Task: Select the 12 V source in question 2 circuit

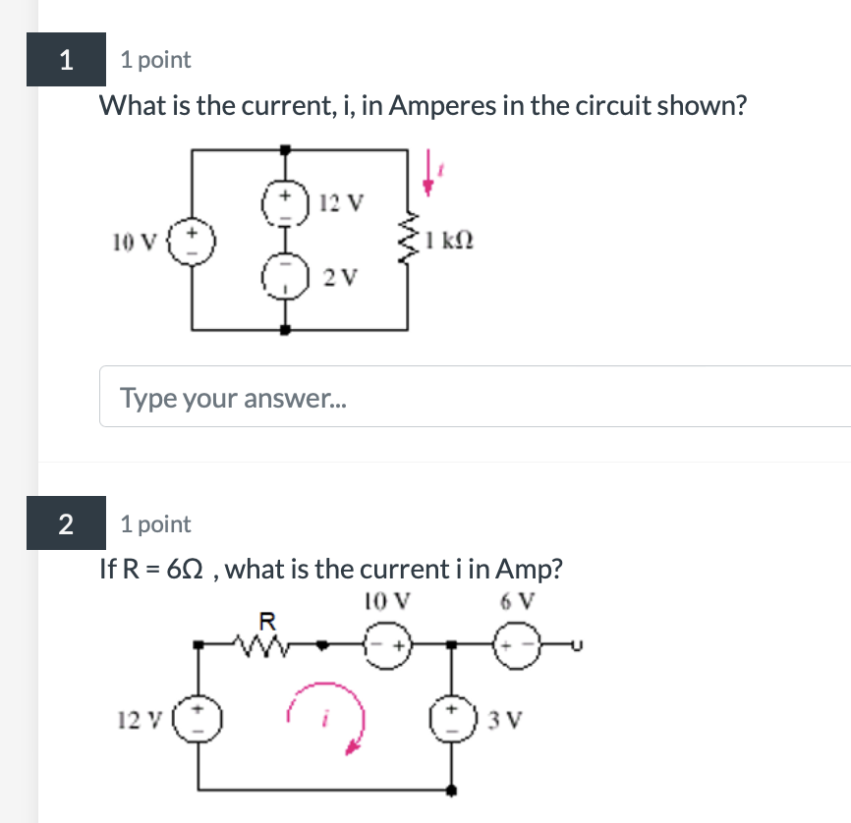Action: pos(197,717)
